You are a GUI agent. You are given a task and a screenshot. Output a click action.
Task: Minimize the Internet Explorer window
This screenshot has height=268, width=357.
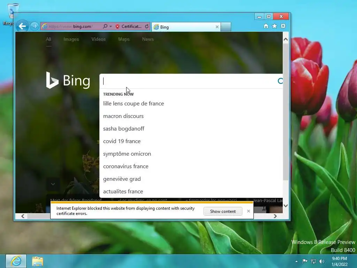(x=259, y=16)
